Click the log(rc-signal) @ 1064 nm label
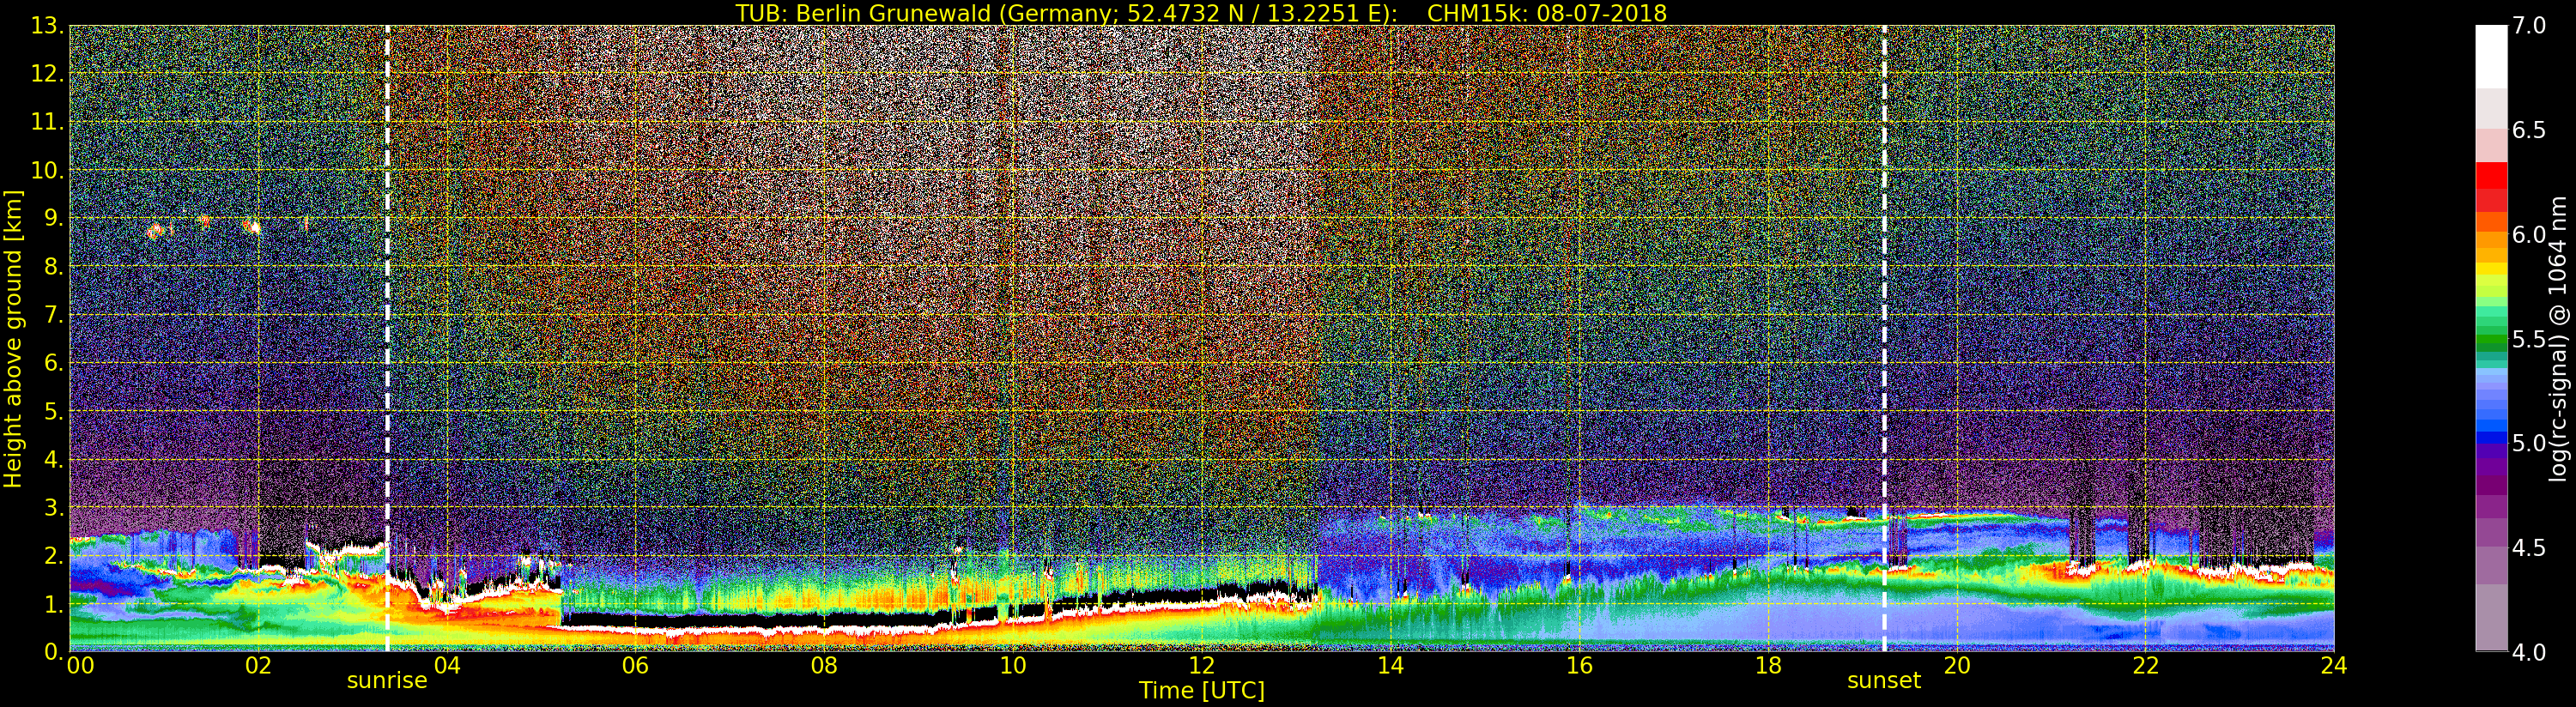 tap(2557, 338)
